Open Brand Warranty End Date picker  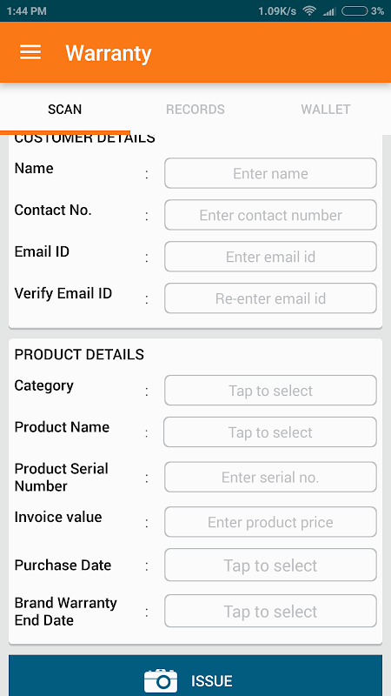pyautogui.click(x=270, y=612)
